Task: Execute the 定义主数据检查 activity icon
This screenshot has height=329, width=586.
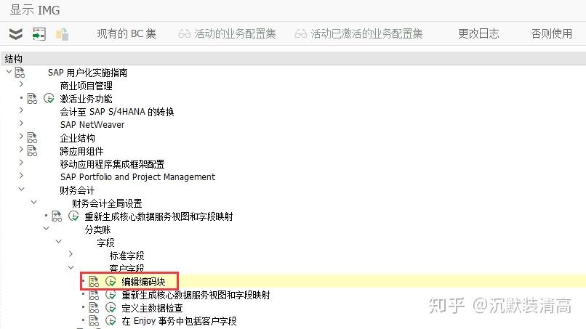Action: tap(111, 308)
